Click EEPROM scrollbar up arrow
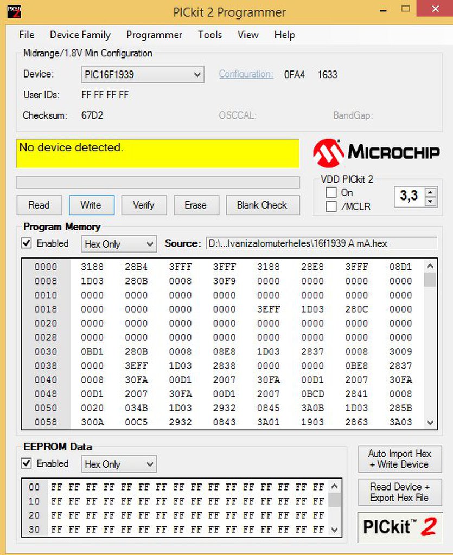Screen dimensions: 453x555 (x=335, y=487)
